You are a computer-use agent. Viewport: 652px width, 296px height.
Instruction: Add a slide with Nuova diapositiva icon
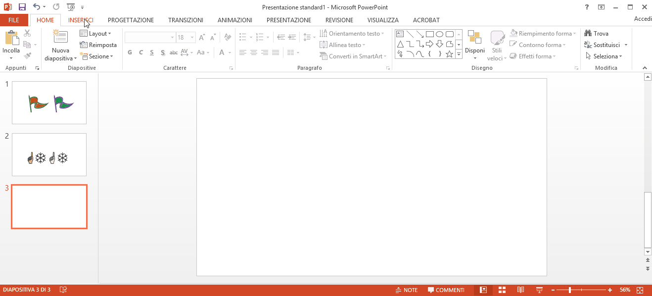point(60,38)
